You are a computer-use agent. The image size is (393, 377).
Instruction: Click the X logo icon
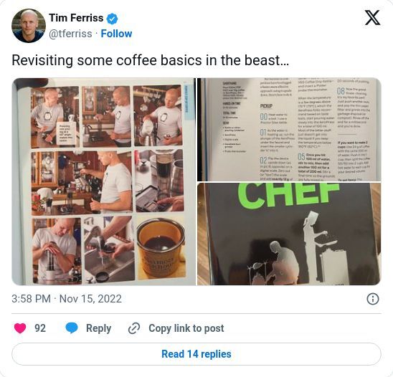tap(372, 18)
